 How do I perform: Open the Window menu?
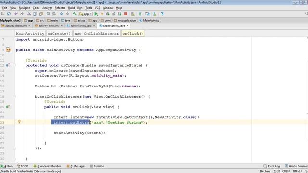(x=108, y=8)
